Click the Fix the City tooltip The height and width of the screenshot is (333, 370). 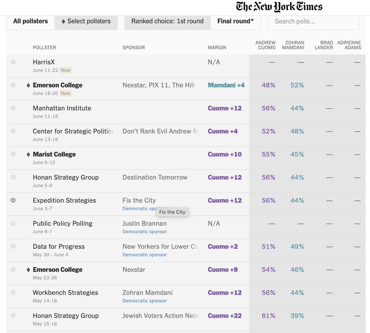click(x=172, y=212)
